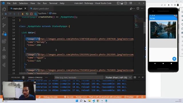
Task: Click Step Into in debug toolbar
Action: [x=14, y=14]
